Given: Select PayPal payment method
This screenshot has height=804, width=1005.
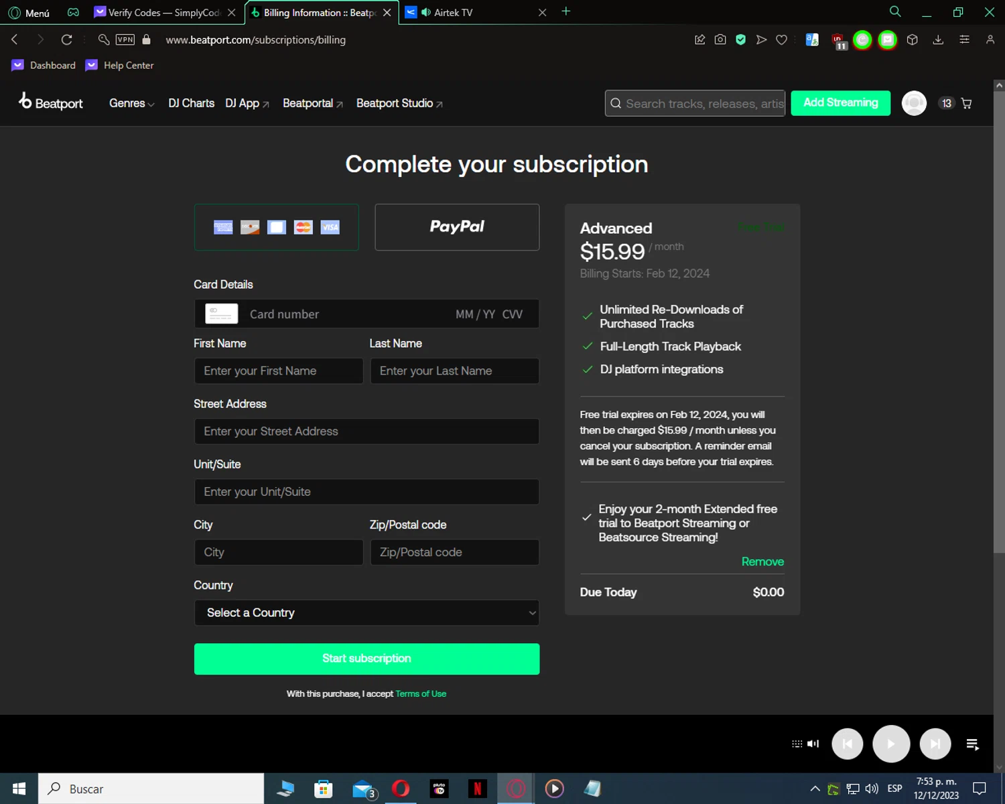Looking at the screenshot, I should tap(457, 227).
